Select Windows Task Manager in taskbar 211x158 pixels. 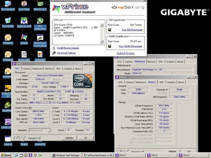coord(66,155)
